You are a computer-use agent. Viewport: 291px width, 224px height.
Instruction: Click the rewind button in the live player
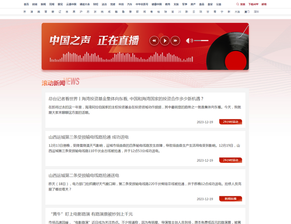154,41
